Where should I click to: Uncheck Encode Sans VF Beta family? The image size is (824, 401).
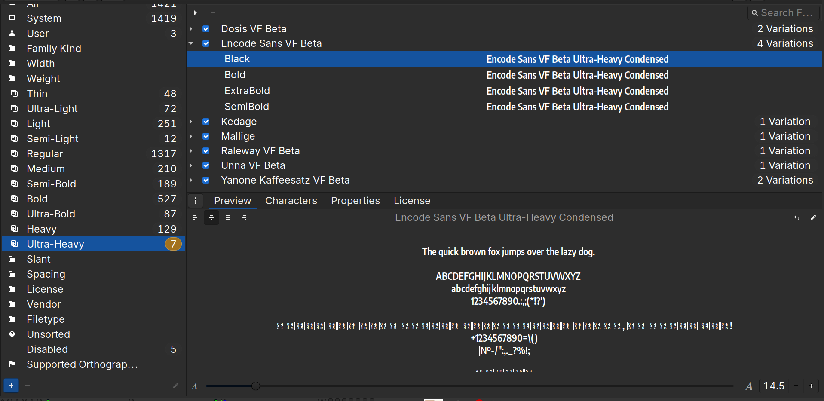click(206, 43)
